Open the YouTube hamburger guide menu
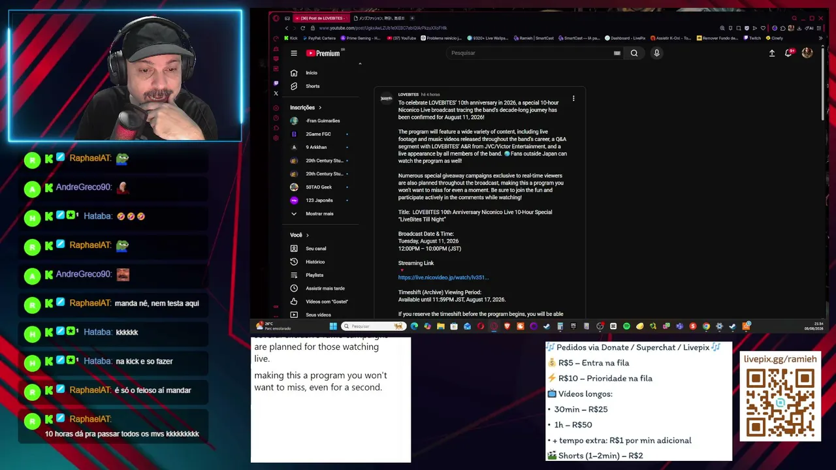The image size is (836, 470). click(x=294, y=53)
